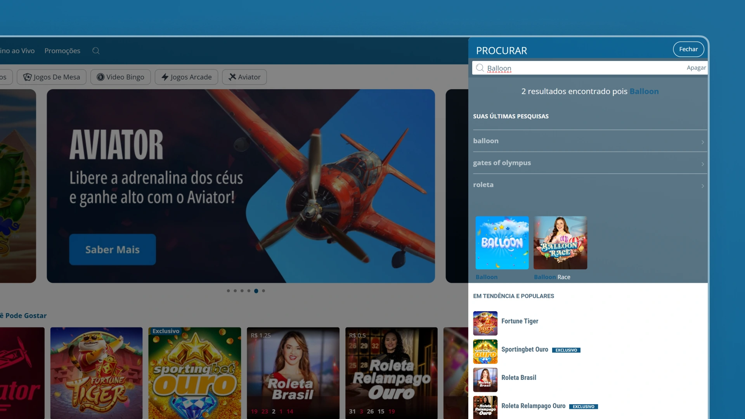Select the Jogos Arcade category chip
The height and width of the screenshot is (419, 745).
186,77
